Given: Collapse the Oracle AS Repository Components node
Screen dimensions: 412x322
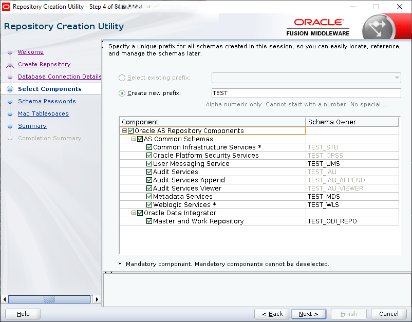Looking at the screenshot, I should 124,131.
